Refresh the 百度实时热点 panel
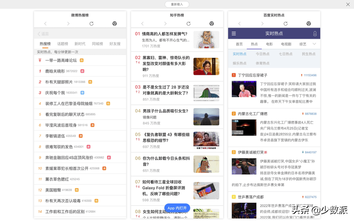Screen dimensions: 354x221 pyautogui.click(x=286, y=23)
